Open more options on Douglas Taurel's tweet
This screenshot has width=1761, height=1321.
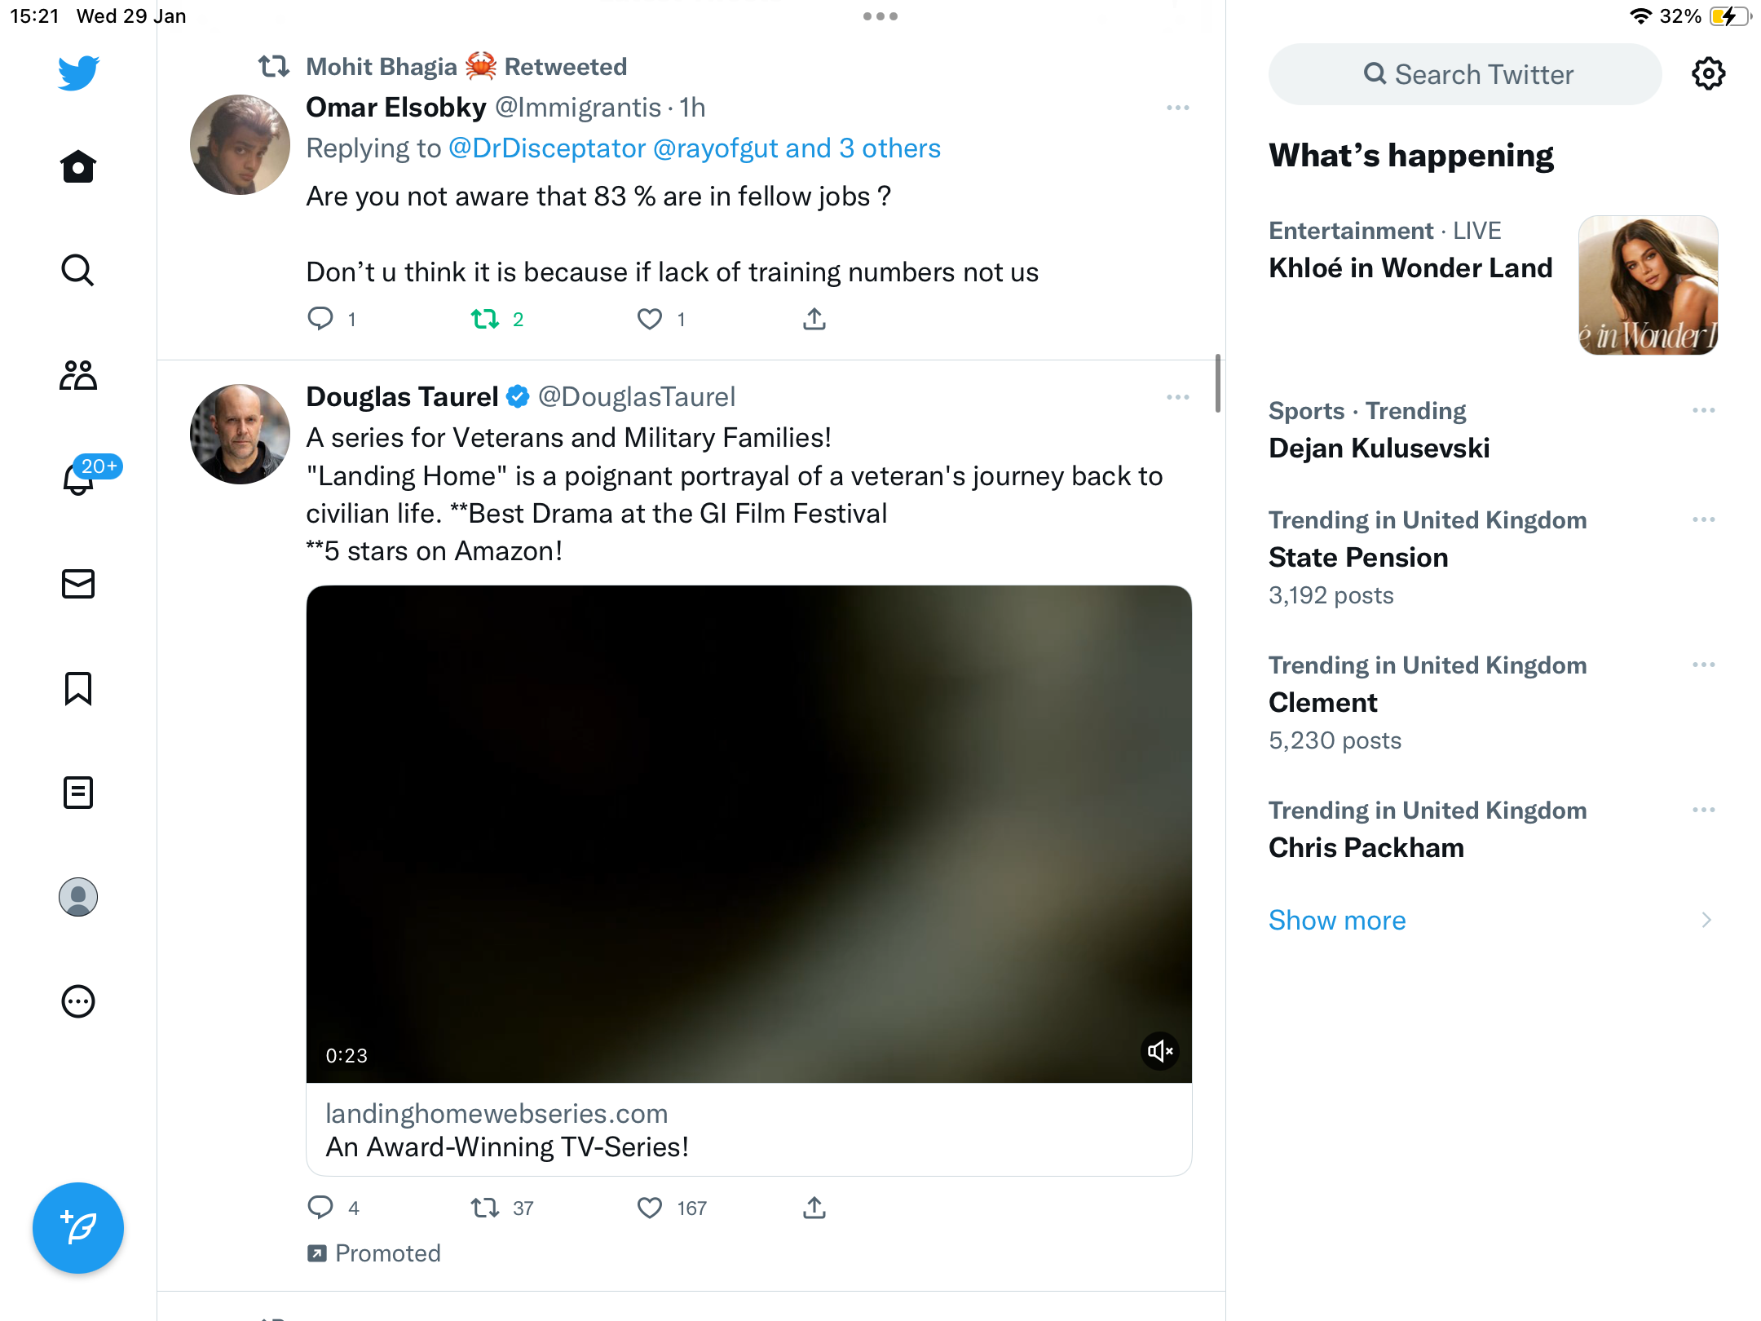(1178, 397)
